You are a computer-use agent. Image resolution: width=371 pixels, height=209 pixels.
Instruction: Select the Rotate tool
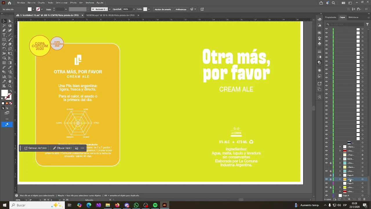click(4, 49)
